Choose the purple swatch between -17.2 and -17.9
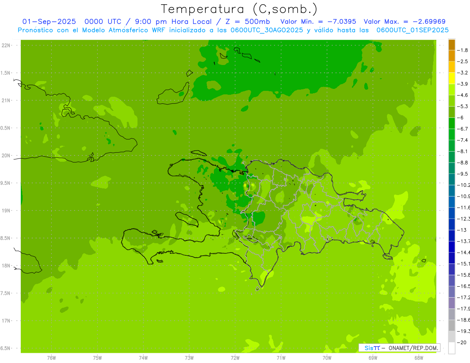Image resolution: width=470 pixels, height=363 pixels. pos(452,303)
